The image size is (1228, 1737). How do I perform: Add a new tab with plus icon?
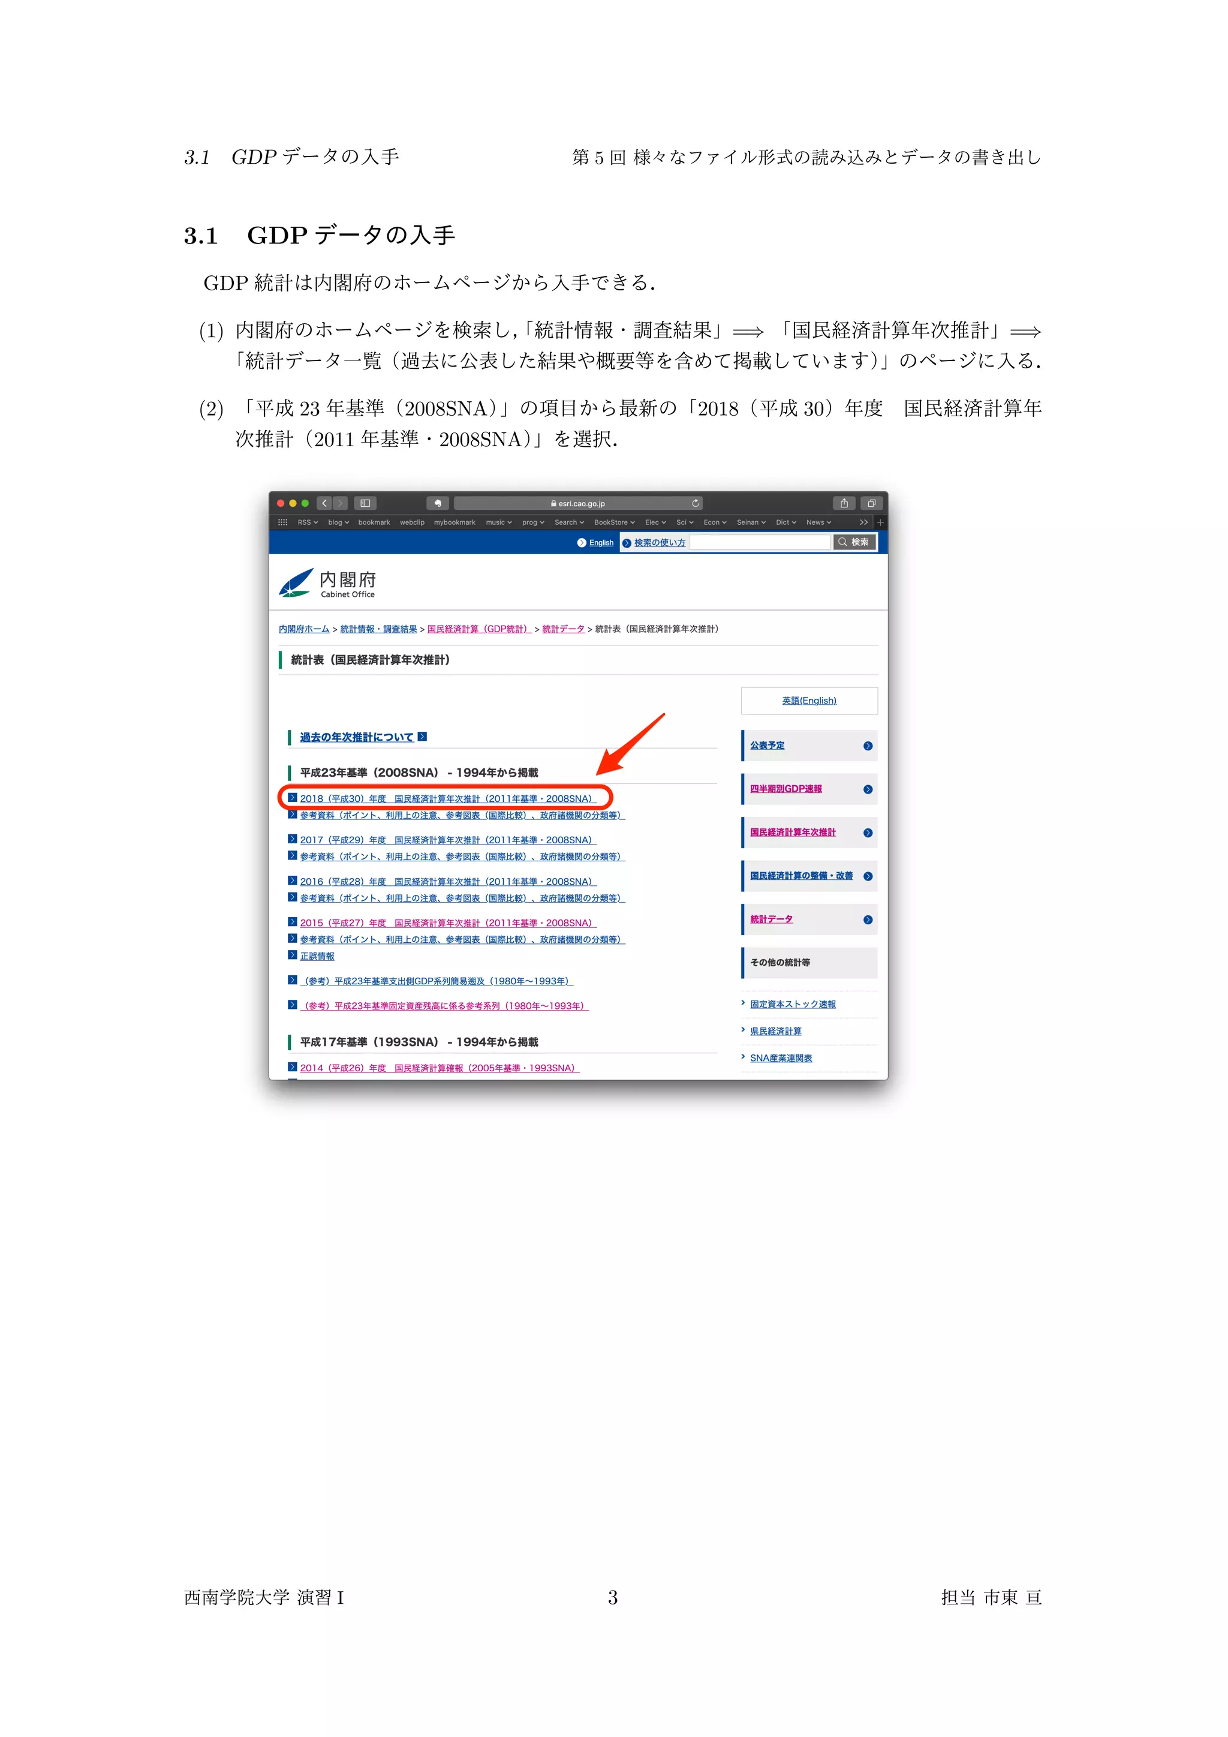point(880,522)
